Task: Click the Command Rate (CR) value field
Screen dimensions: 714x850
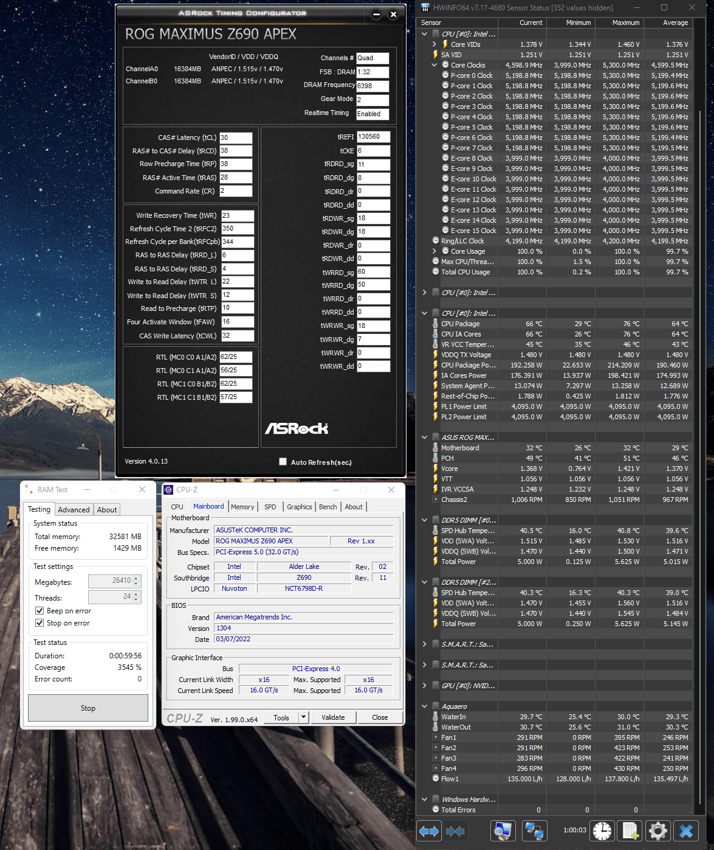Action: coord(236,191)
